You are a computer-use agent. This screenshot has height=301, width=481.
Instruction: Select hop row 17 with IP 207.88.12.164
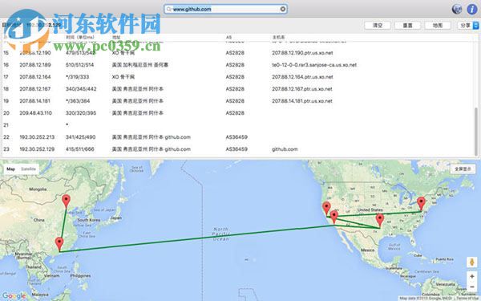238,77
